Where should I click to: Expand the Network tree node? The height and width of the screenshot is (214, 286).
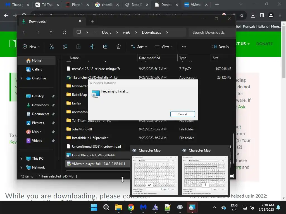point(21,167)
